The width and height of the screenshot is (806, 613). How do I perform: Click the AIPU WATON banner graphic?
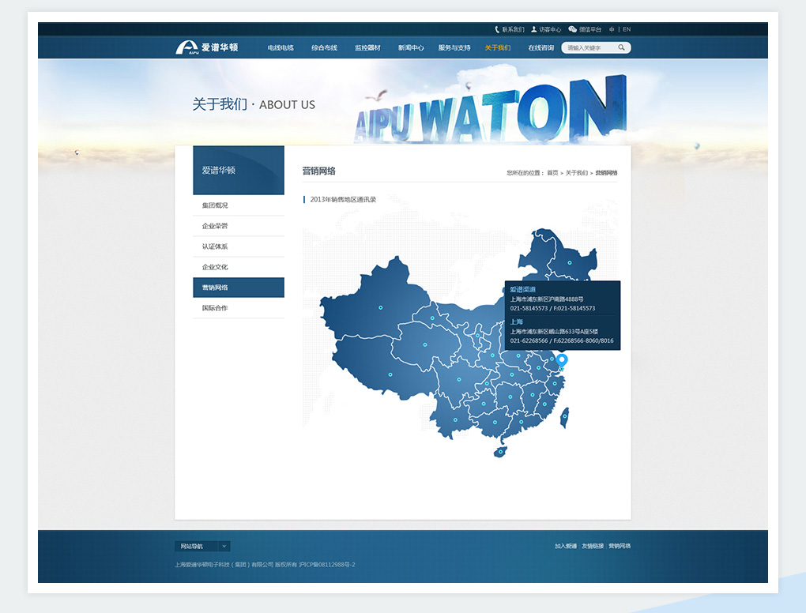(491, 110)
